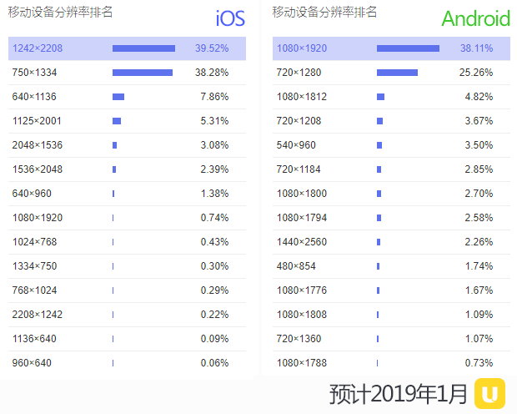This screenshot has height=414, width=517.
Task: Click the Android platform heading
Action: pyautogui.click(x=475, y=18)
